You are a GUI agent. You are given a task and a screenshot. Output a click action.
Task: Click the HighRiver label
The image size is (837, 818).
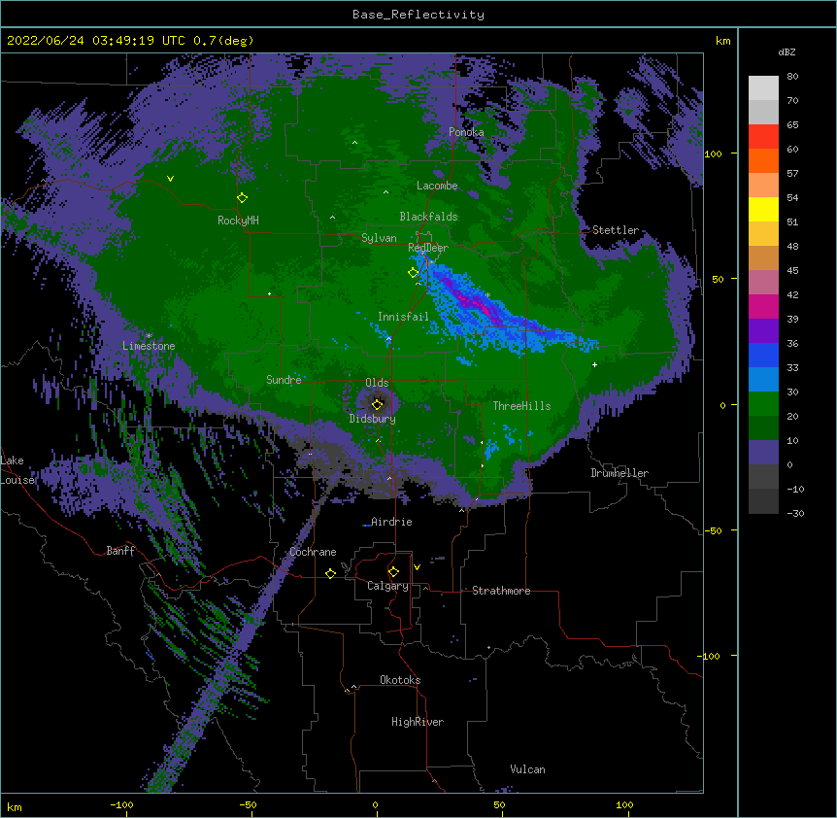point(418,722)
